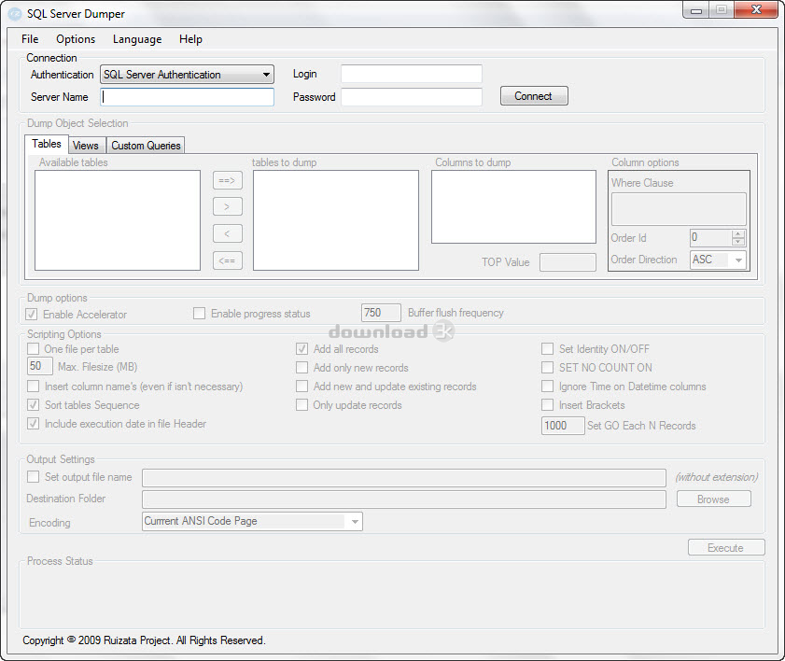This screenshot has width=785, height=661.
Task: Switch to the Views tab
Action: coord(86,146)
